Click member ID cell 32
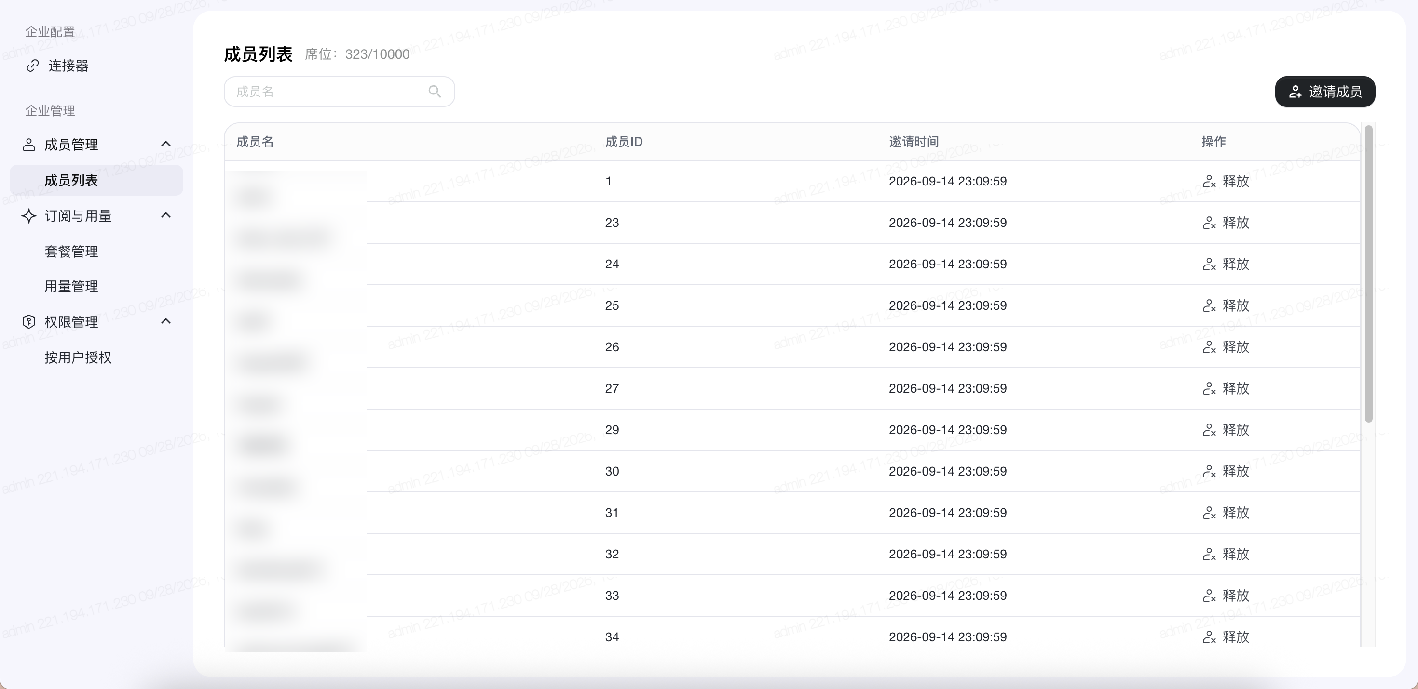 coord(612,554)
